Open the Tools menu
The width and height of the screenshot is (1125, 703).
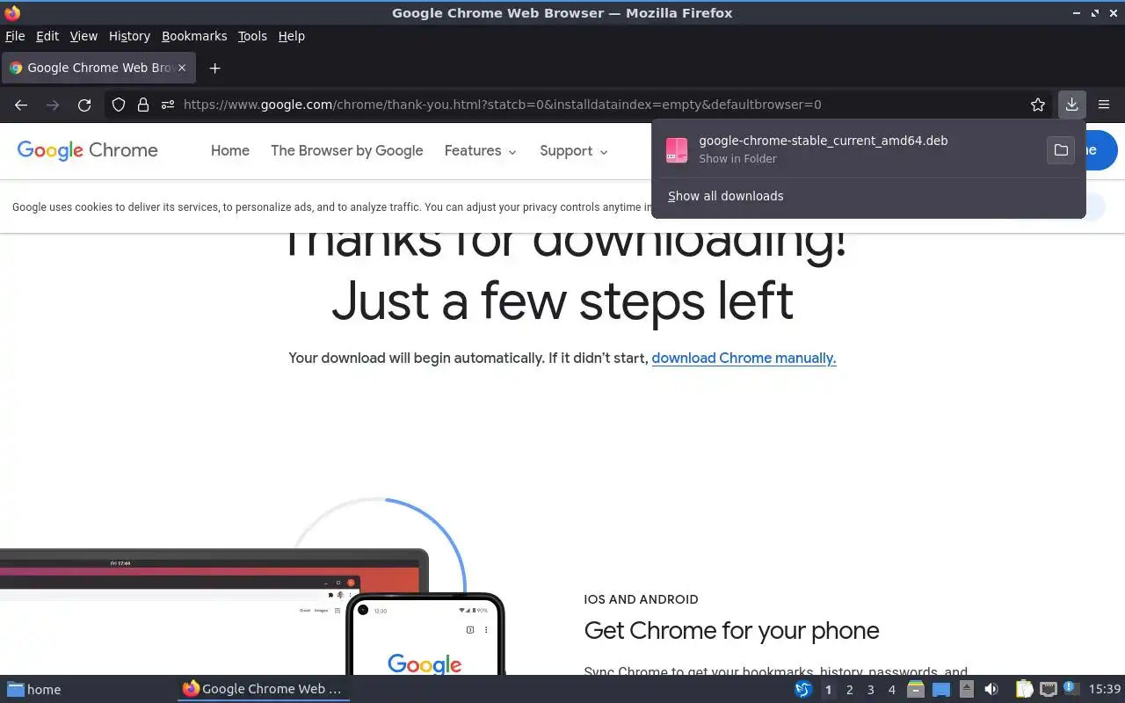[252, 36]
